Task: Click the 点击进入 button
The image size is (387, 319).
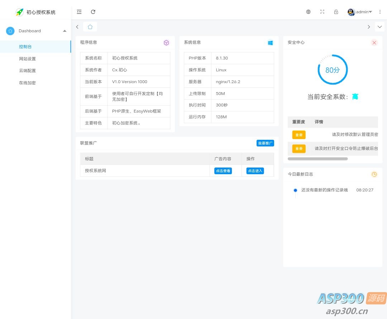Action: (x=255, y=171)
